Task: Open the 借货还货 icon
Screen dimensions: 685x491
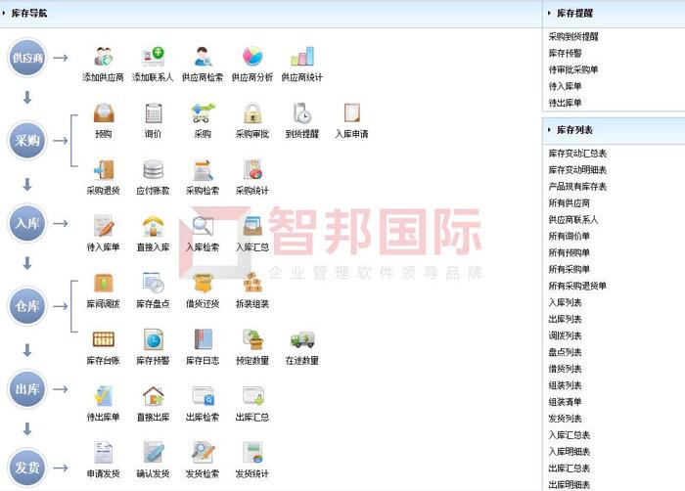Action: coord(203,283)
